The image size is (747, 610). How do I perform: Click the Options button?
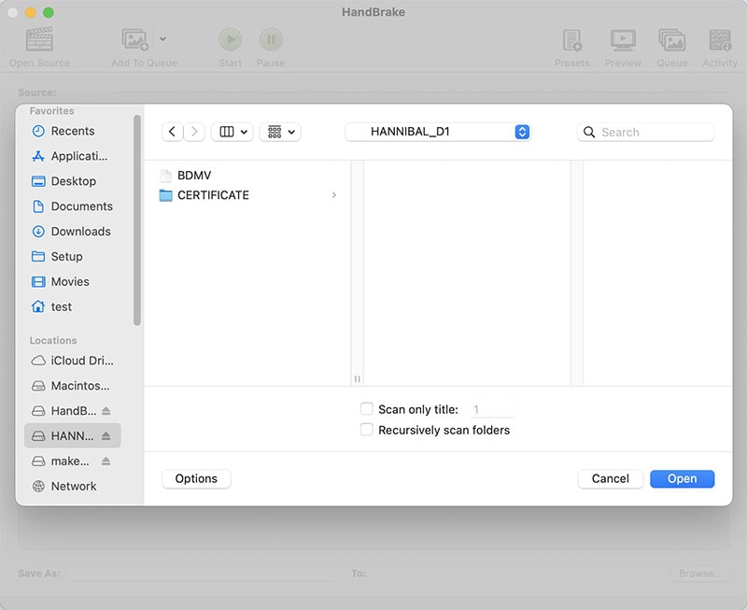(196, 478)
